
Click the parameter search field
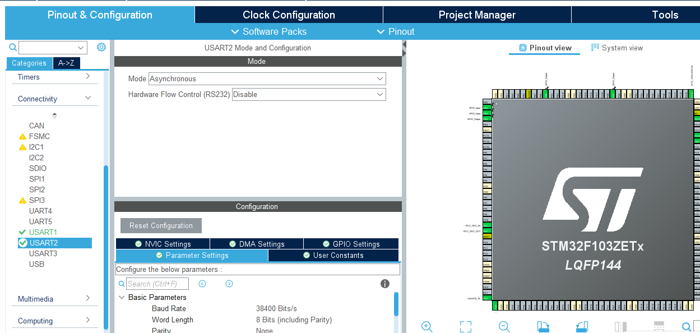click(157, 284)
